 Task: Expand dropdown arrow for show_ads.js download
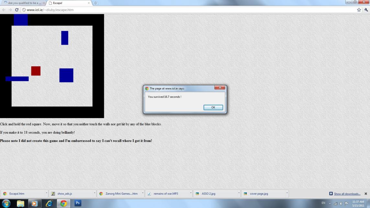(x=95, y=193)
